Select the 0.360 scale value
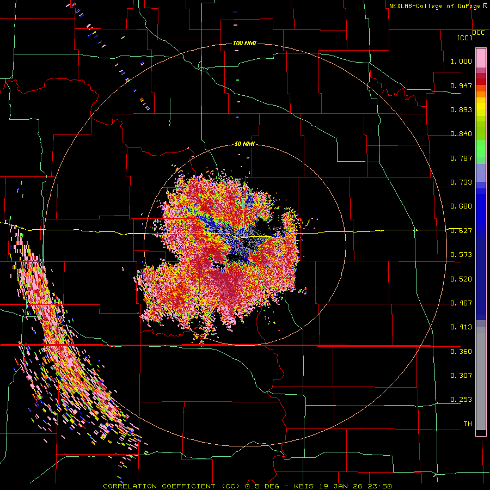 pyautogui.click(x=461, y=352)
